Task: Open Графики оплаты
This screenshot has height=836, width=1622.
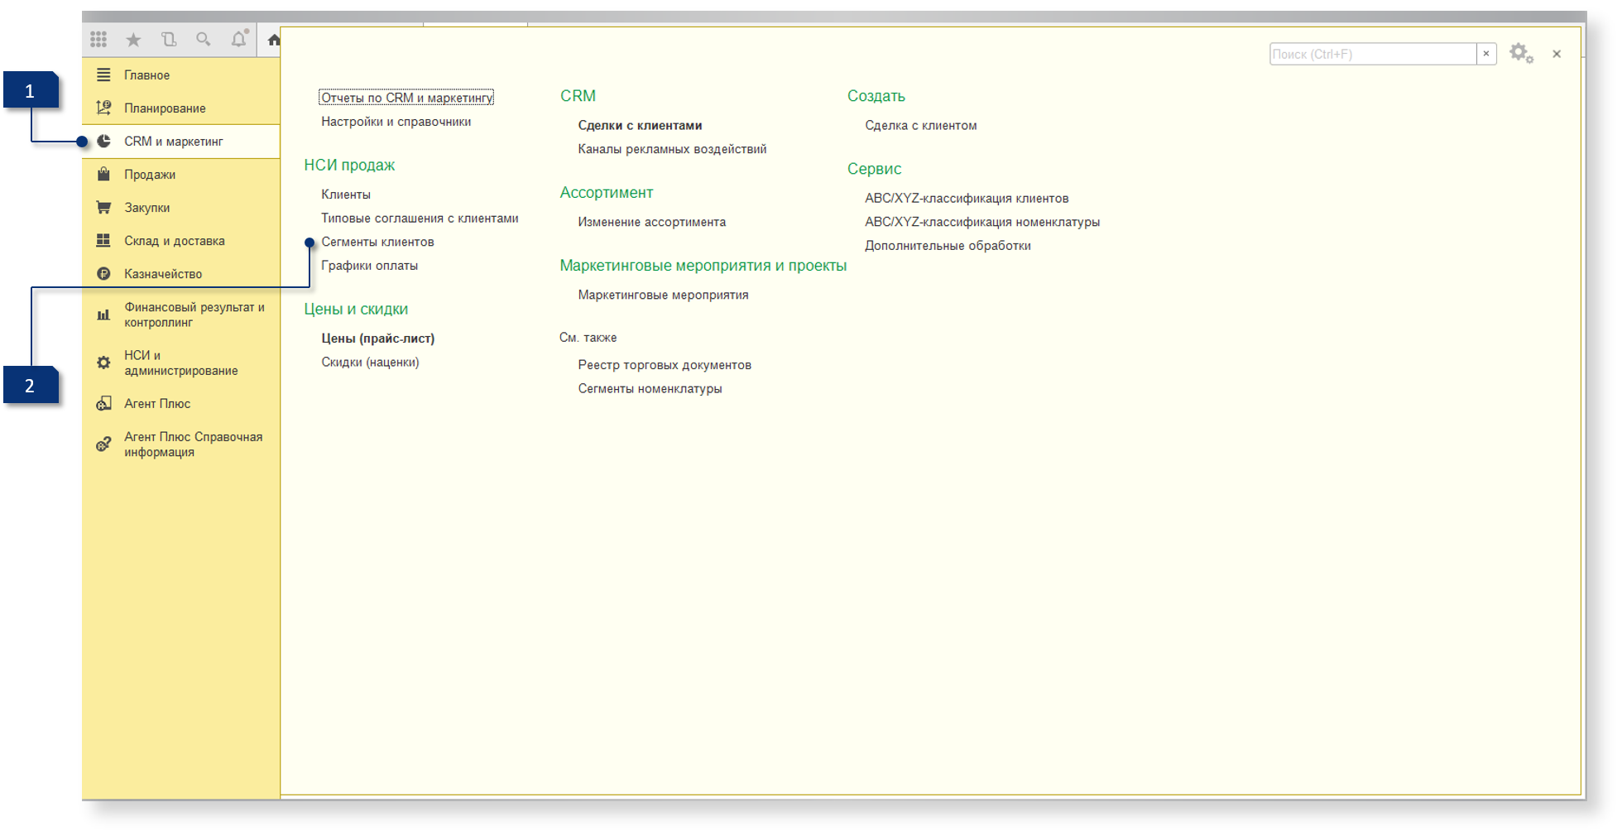Action: 369,266
